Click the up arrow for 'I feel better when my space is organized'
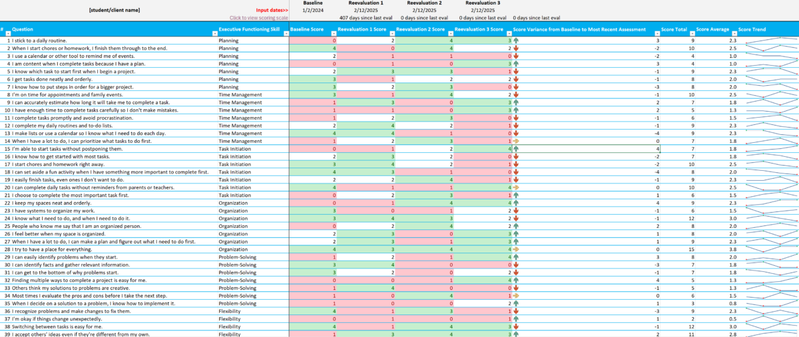The image size is (799, 337). pos(515,233)
